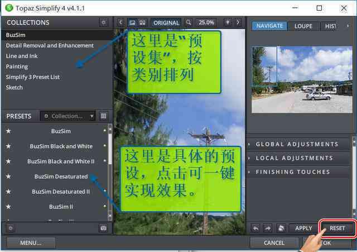Apply the BuzSim II preset

point(61,207)
